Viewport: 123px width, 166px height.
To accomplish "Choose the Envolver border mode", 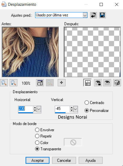I will click(37, 130).
